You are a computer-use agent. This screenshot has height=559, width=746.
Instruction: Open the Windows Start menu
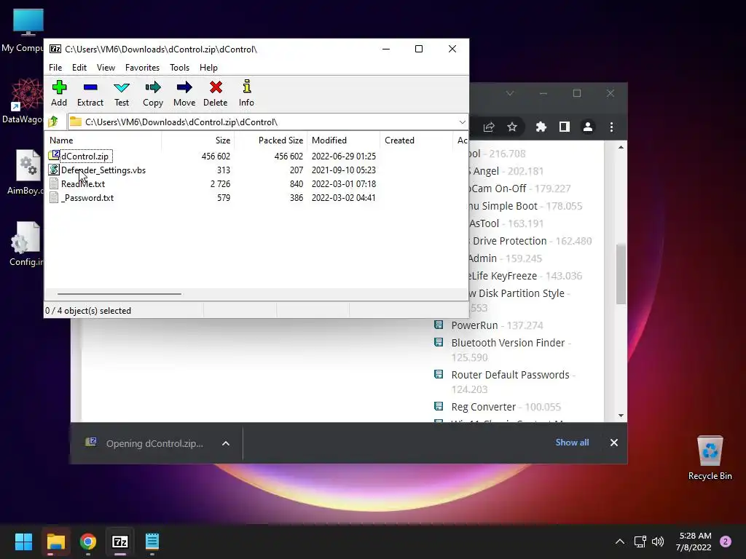(x=23, y=542)
